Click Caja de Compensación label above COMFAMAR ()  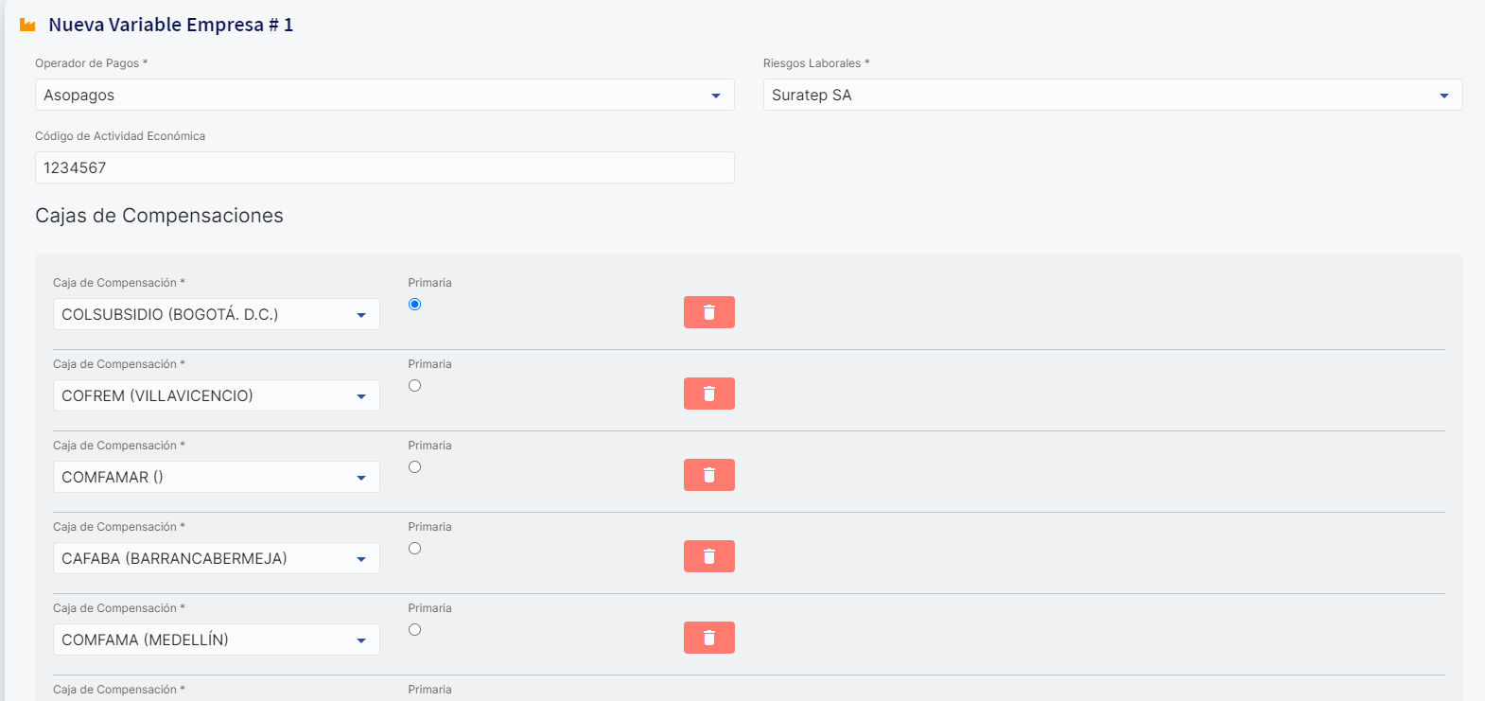point(119,446)
